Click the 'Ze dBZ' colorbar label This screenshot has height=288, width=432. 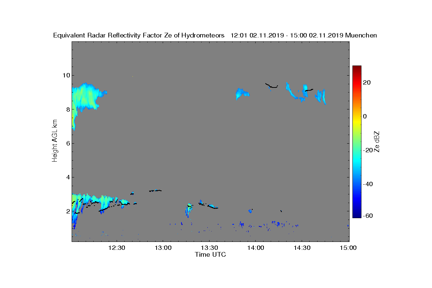(377, 141)
